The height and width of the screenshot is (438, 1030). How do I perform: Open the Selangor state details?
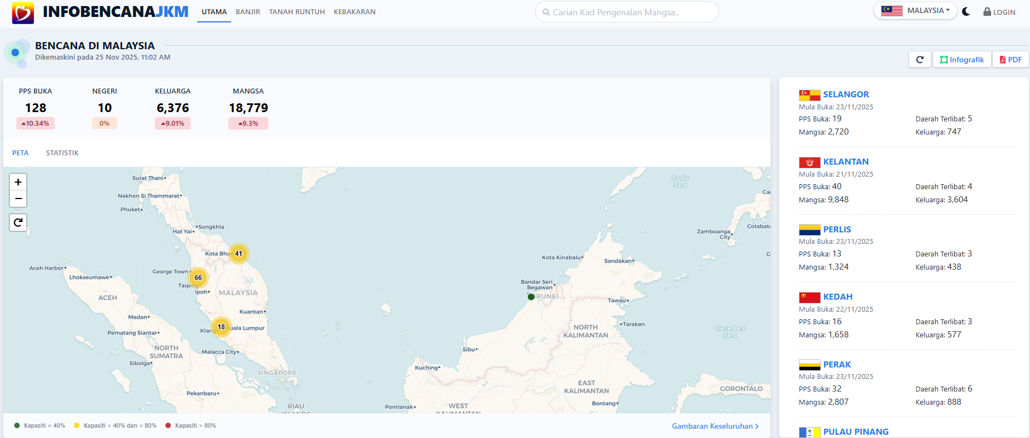tap(845, 95)
